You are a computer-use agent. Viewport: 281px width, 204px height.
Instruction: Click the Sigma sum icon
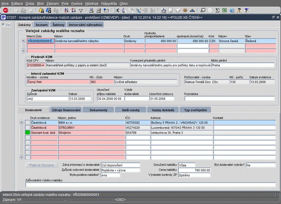pyautogui.click(x=217, y=10)
